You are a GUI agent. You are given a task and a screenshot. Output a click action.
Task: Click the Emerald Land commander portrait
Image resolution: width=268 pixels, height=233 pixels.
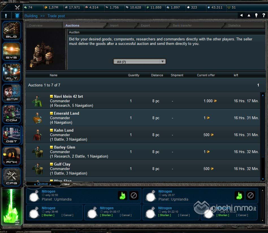(x=37, y=118)
